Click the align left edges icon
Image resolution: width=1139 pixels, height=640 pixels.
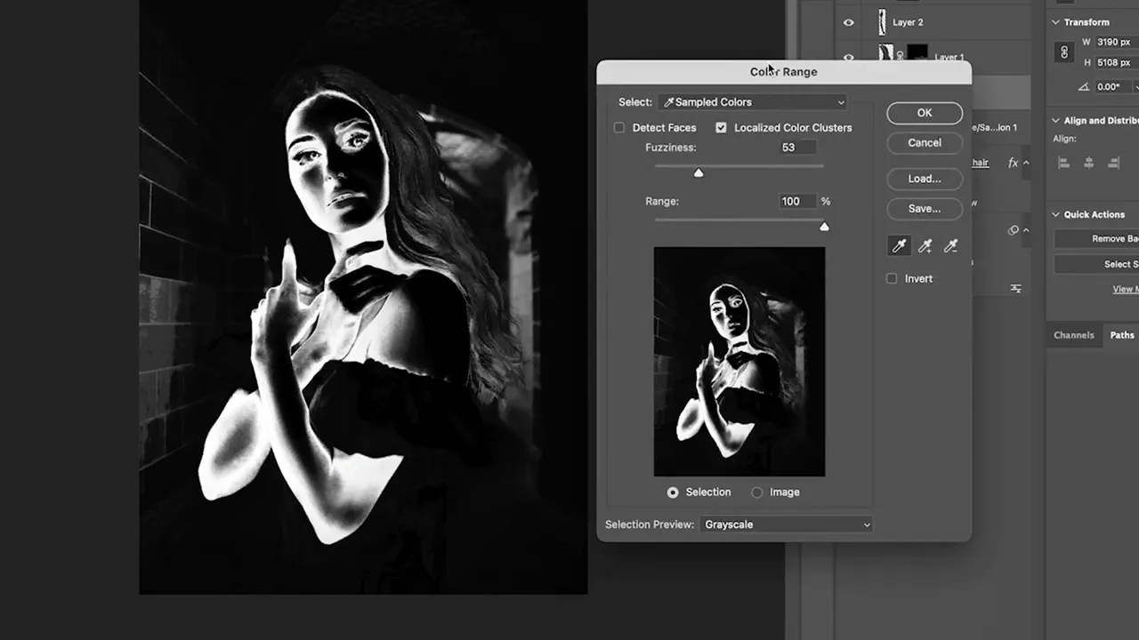tap(1063, 163)
